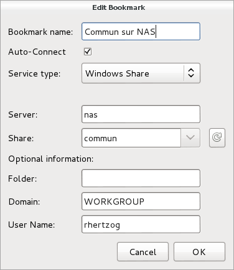Click the Auto-Connect label
The image size is (234, 270).
tap(37, 52)
